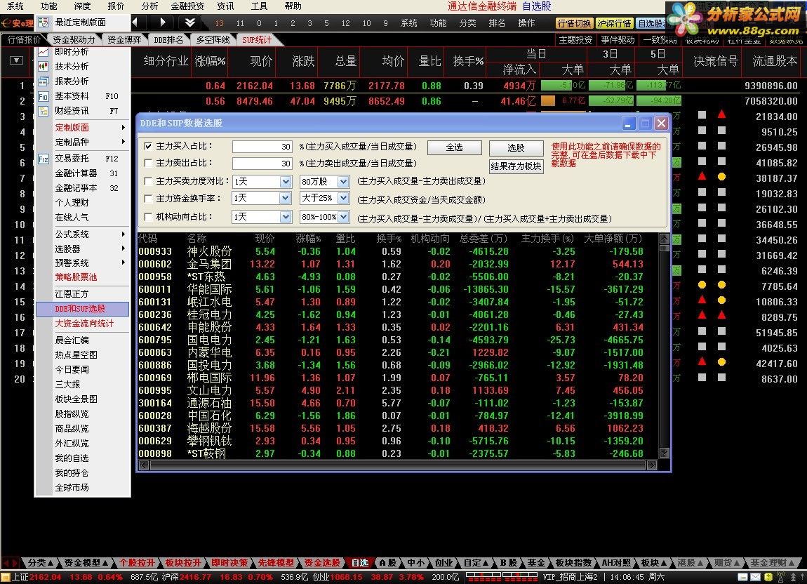This screenshot has height=584, width=807.
Task: Click orange 当日大单 bar 6.77亿
Action: 548,100
